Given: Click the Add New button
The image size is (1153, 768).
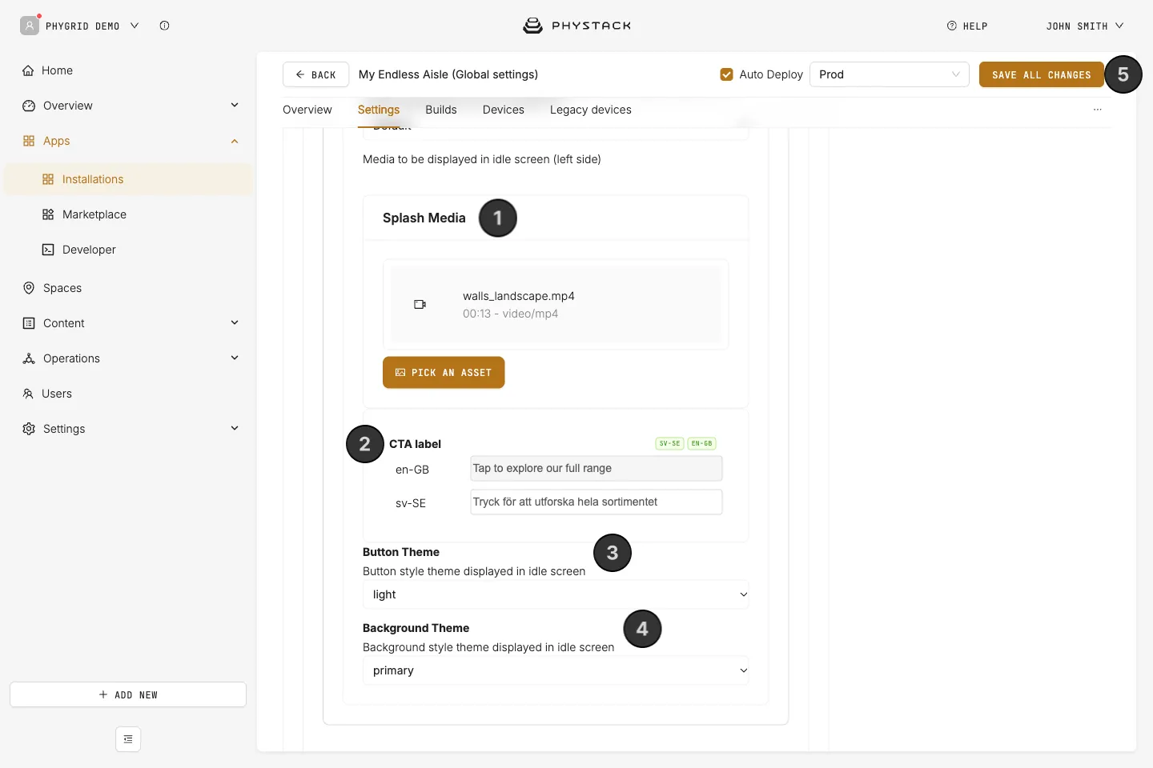Looking at the screenshot, I should (x=128, y=694).
